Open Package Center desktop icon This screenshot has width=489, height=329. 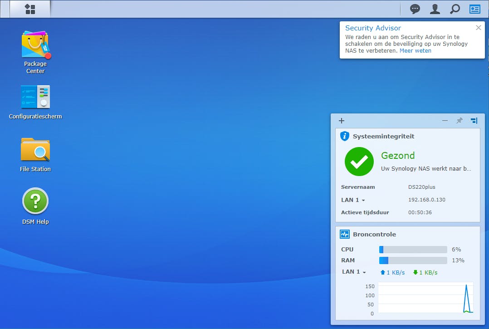point(35,52)
